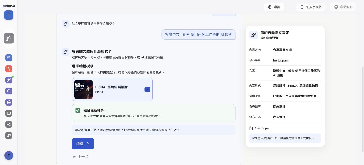
Task: Open the shield checkmark sidebar icon
Action: pyautogui.click(x=9, y=58)
